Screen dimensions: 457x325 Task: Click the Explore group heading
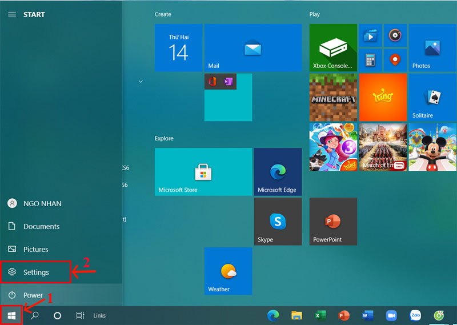point(164,138)
